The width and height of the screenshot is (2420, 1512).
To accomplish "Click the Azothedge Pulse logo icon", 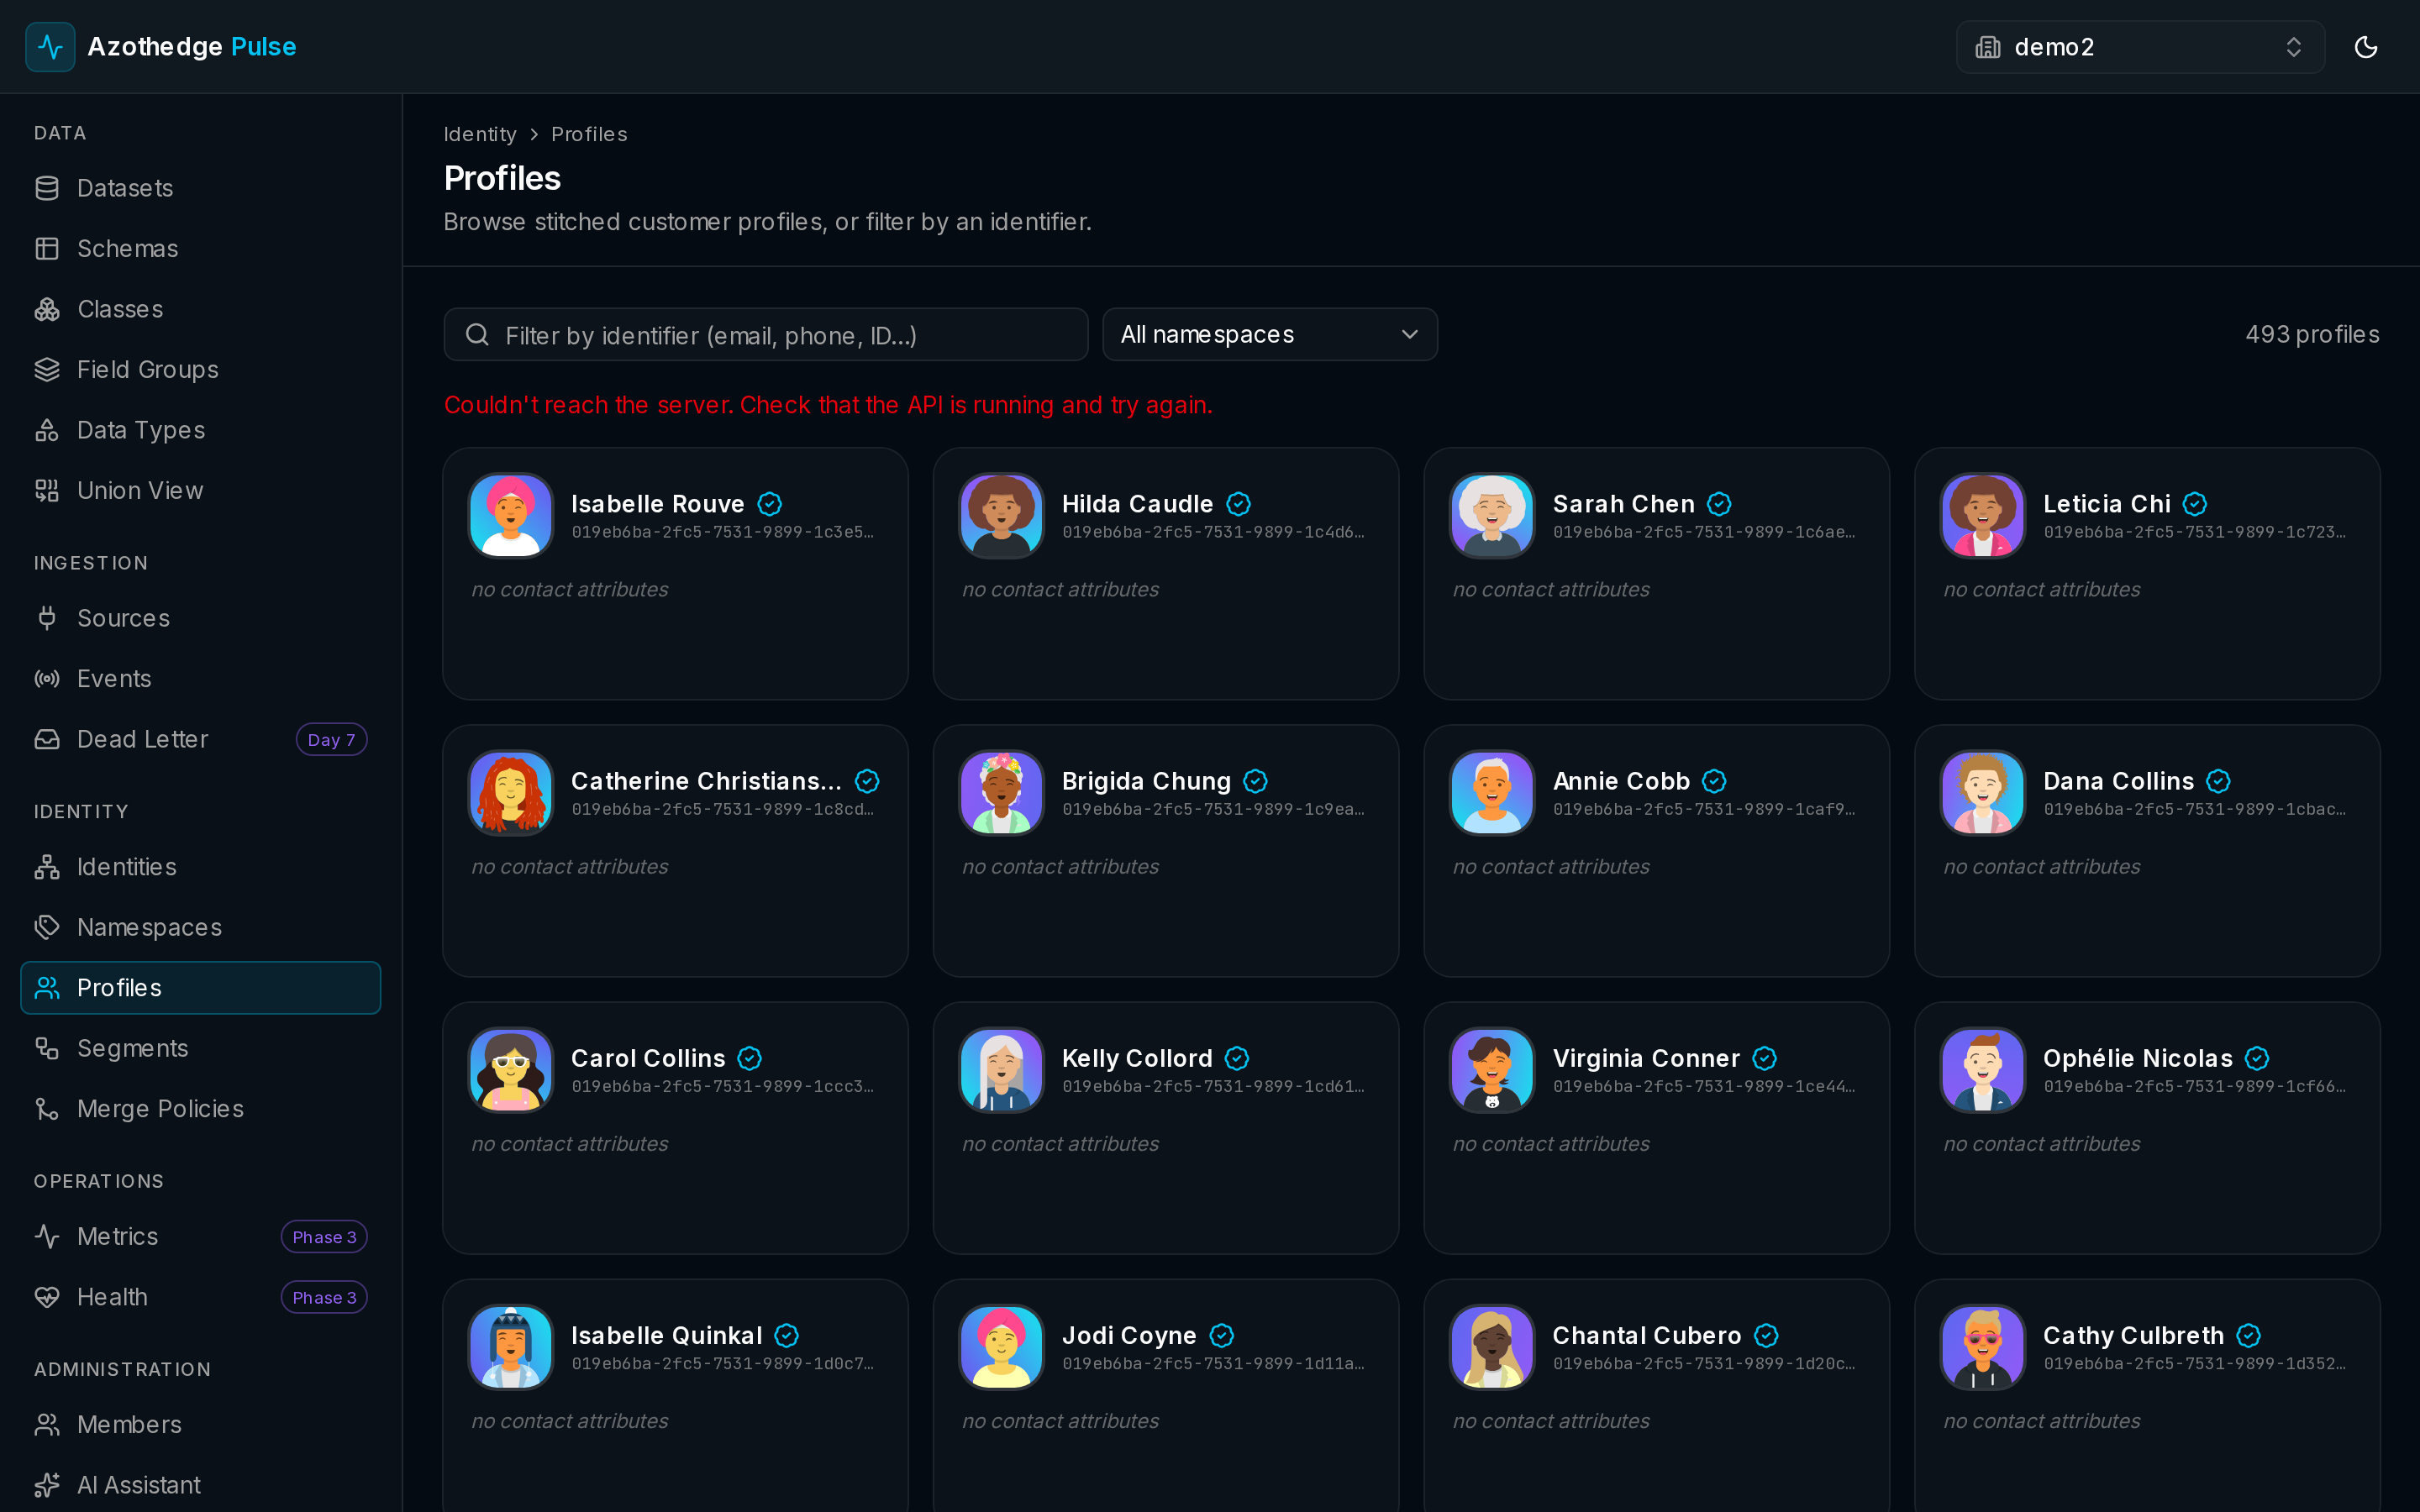I will (50, 47).
